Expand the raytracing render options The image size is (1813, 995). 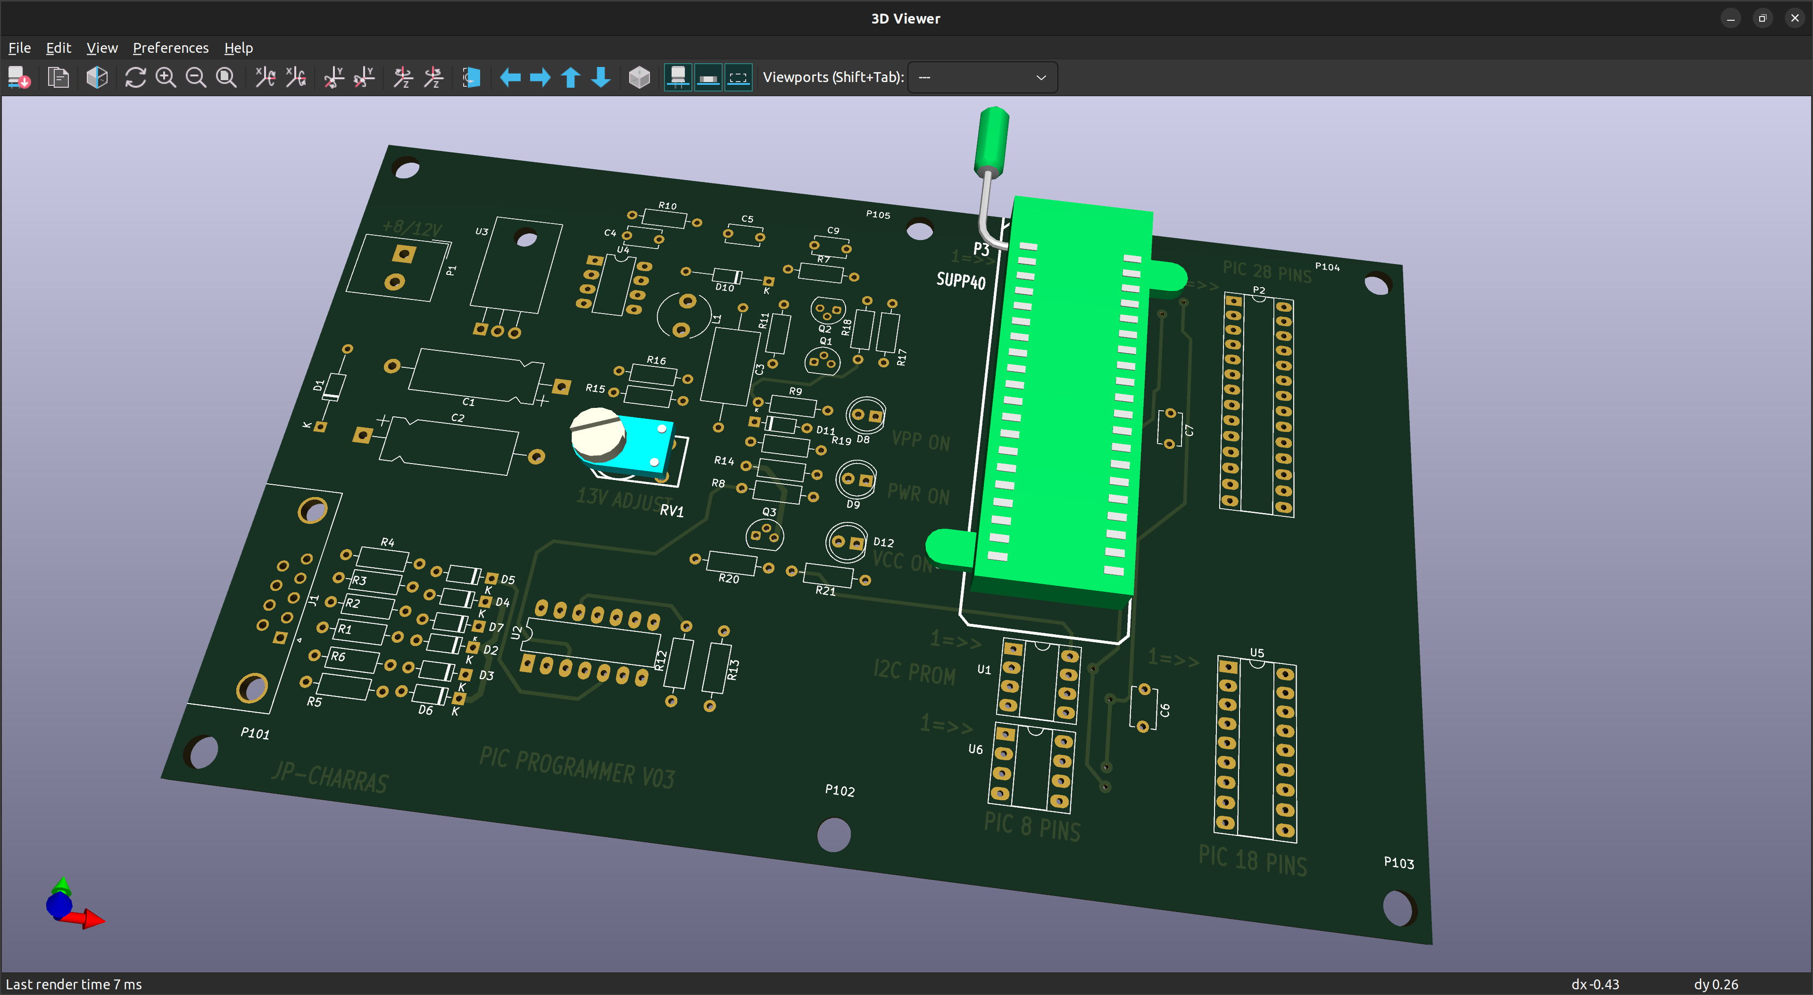click(96, 77)
